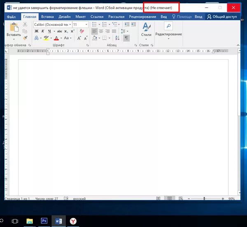The width and height of the screenshot is (247, 227).
Task: Open Буфер обмена pane launcher
Action: (x=30, y=45)
